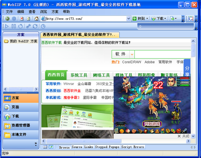The width and height of the screenshot is (201, 158).
Task: Click the webpage search input field
Action: [162, 54]
